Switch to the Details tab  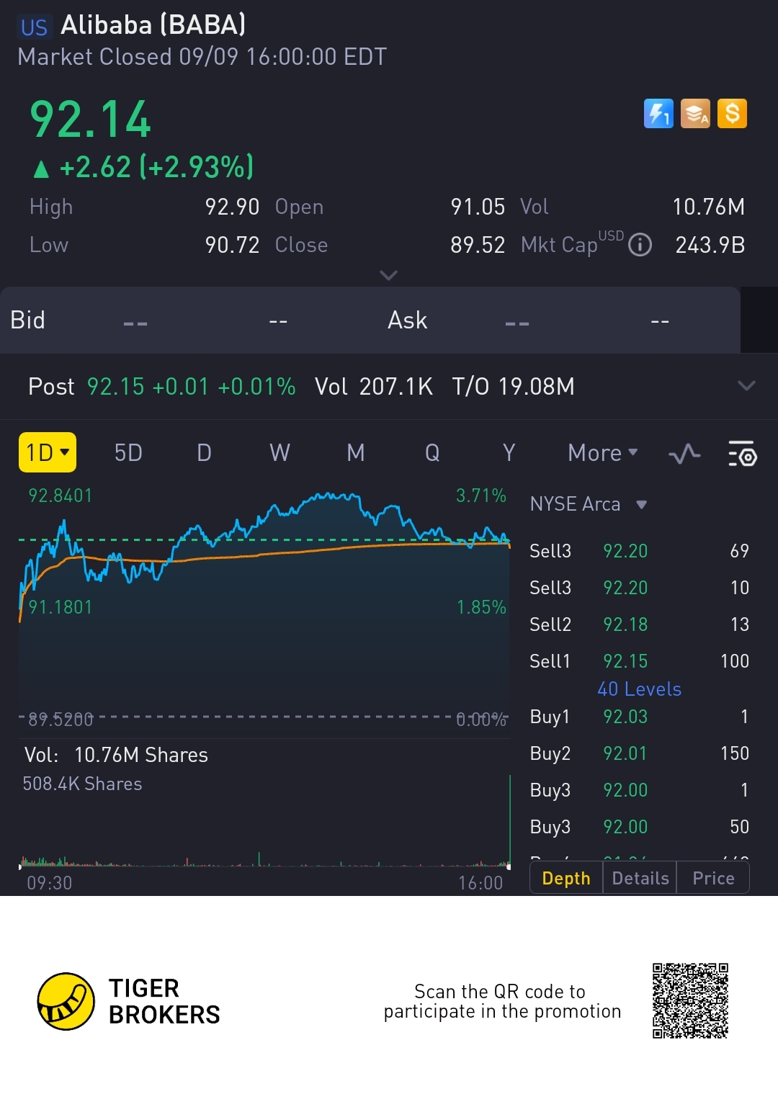tap(640, 878)
